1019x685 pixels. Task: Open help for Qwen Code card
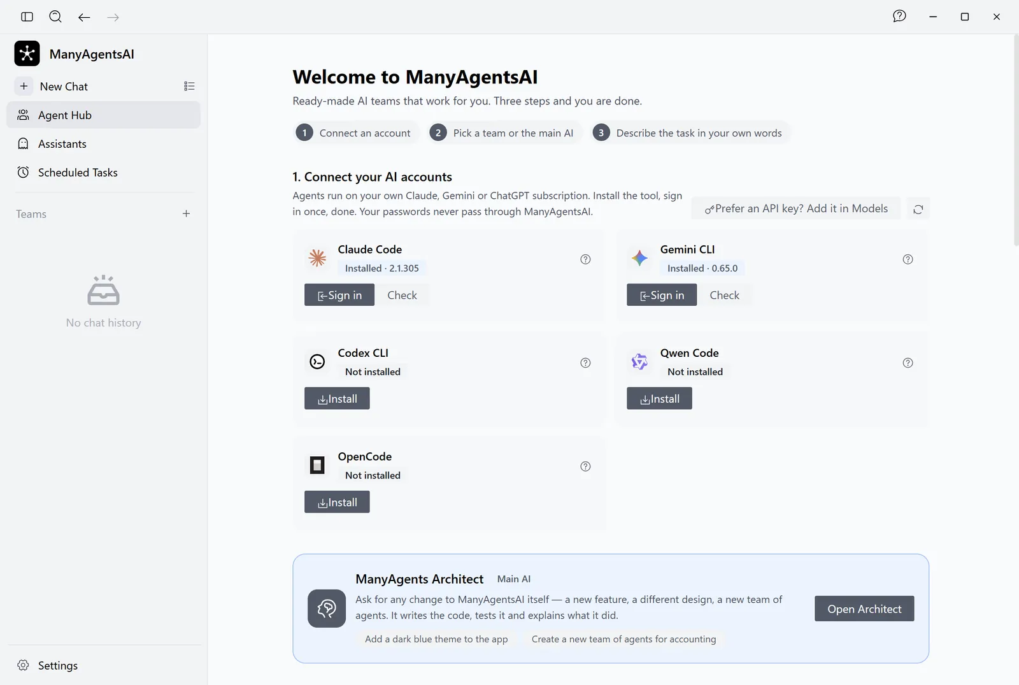click(x=908, y=363)
